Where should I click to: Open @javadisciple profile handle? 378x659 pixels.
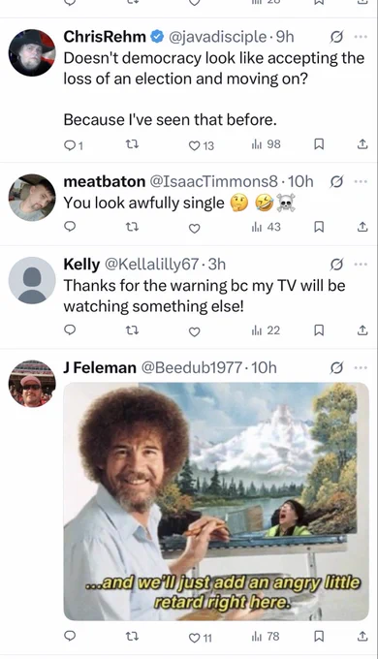[x=217, y=37]
